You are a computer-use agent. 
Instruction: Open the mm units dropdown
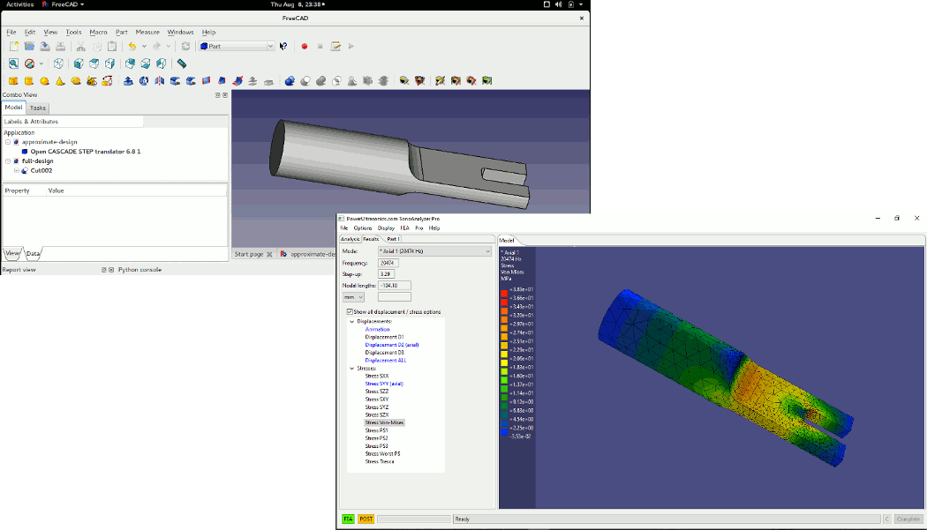click(353, 297)
